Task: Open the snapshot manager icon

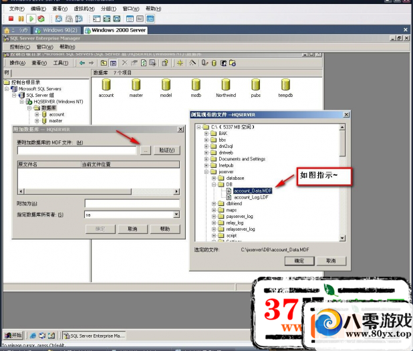Action: [x=79, y=19]
